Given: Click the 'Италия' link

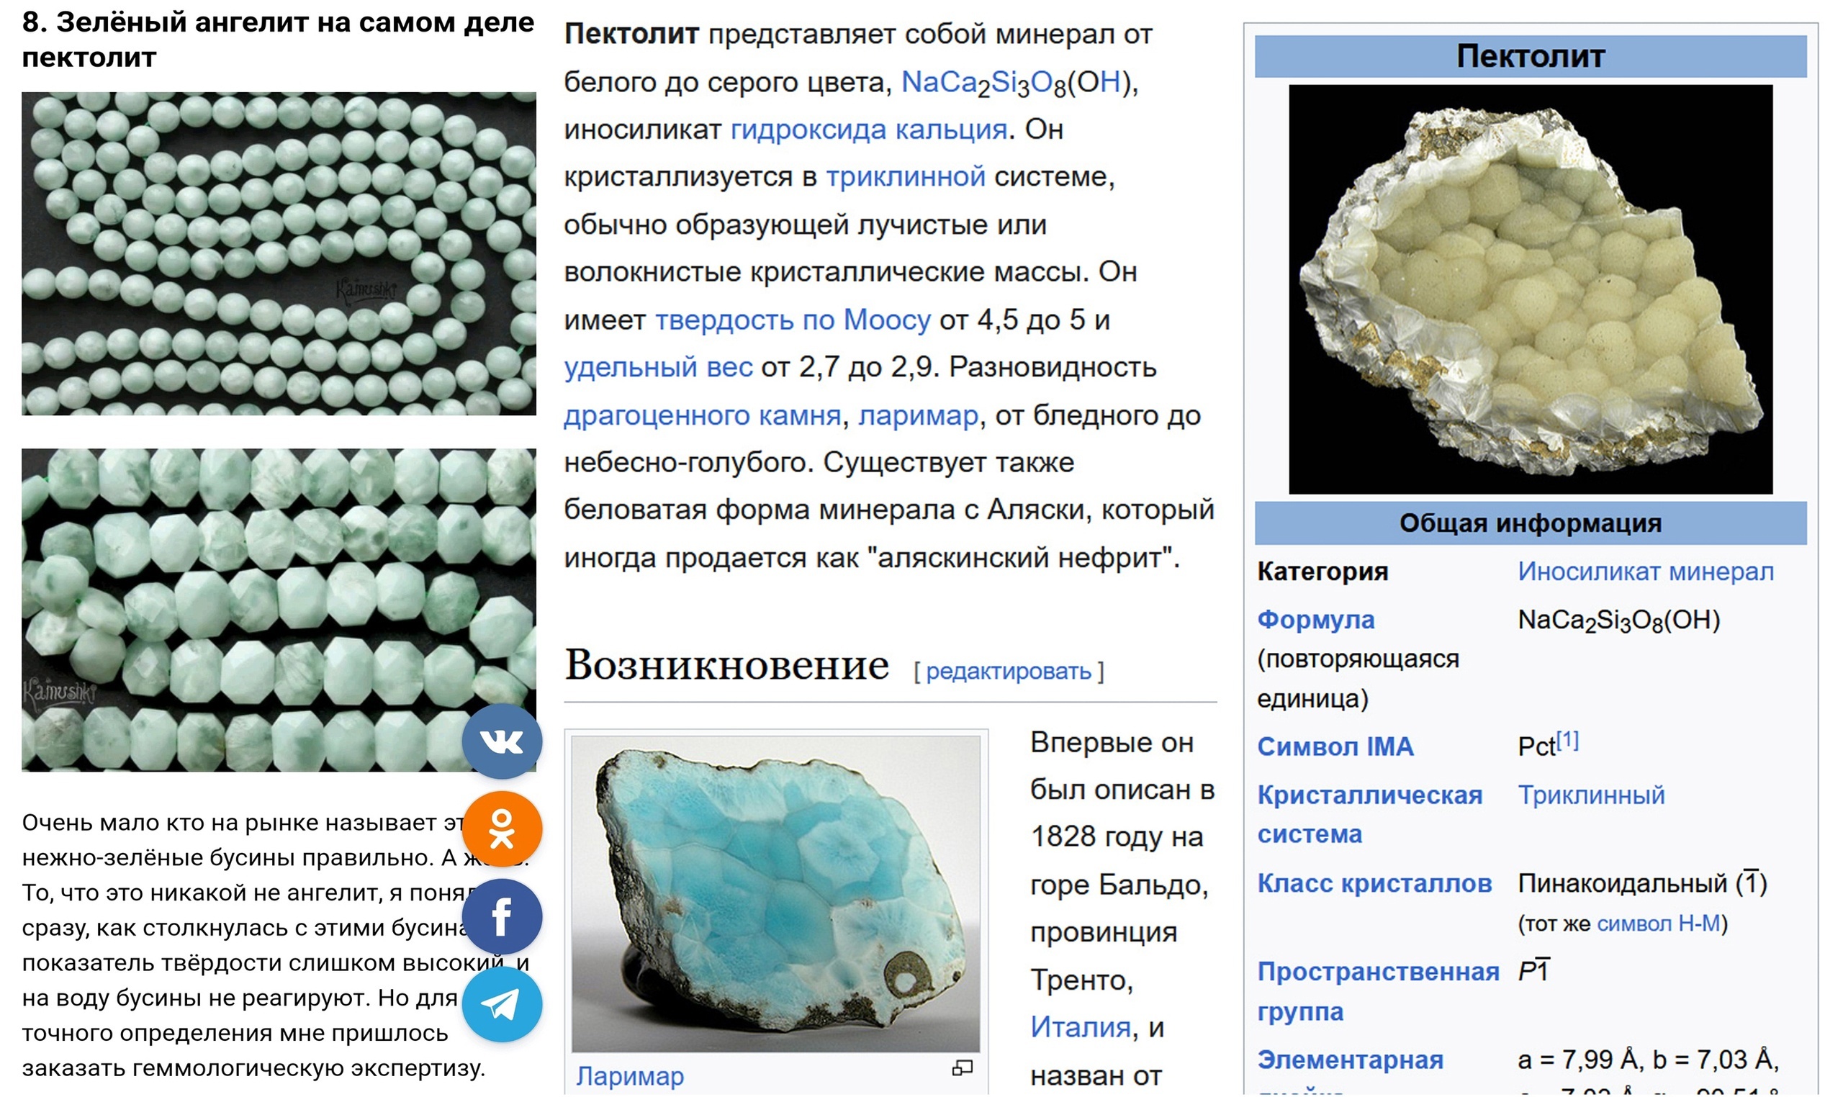Looking at the screenshot, I should (1080, 1026).
